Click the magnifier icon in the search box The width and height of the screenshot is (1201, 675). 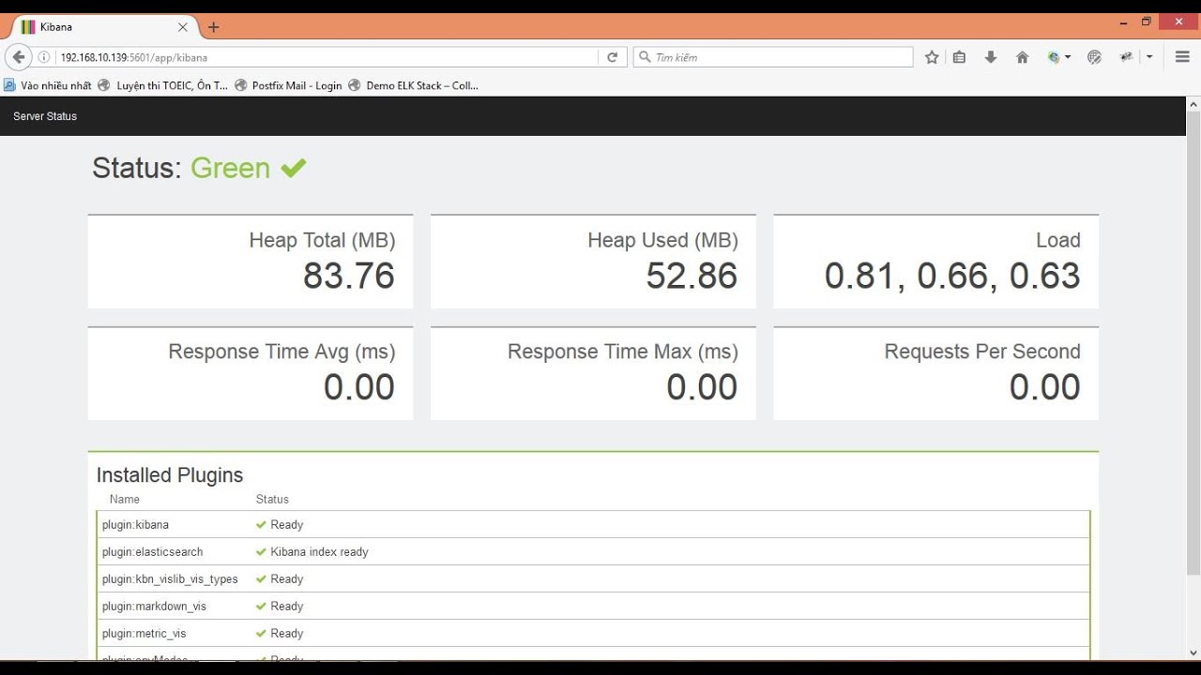[x=645, y=57]
